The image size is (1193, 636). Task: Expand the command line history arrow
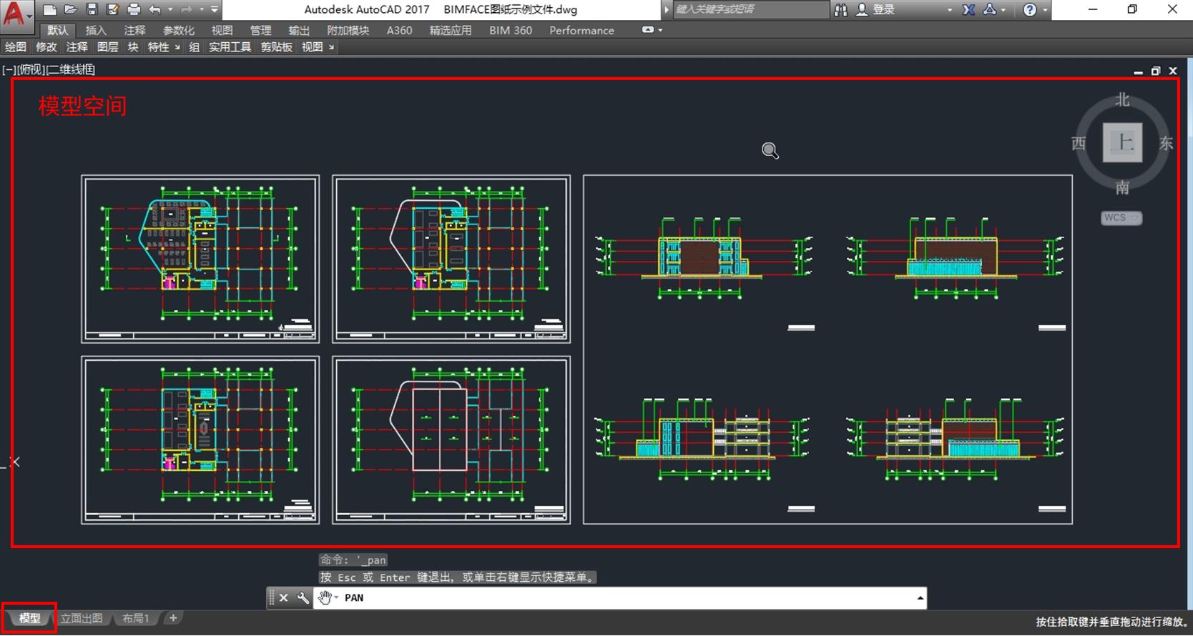(920, 598)
